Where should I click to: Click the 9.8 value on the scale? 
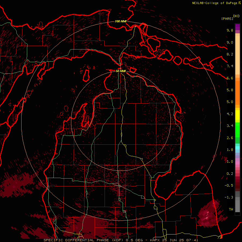[x=230, y=30]
